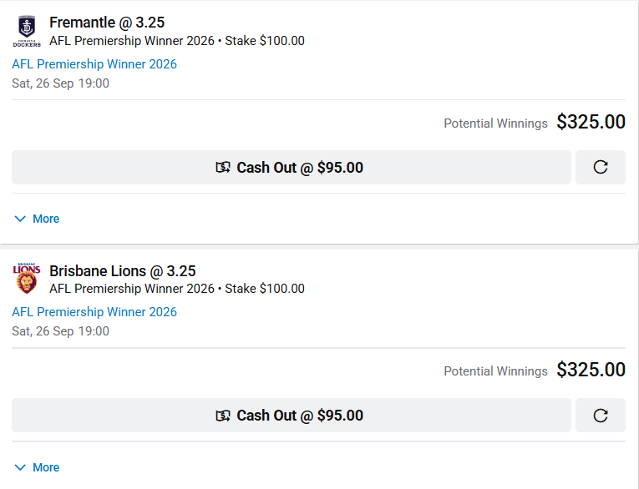Click the Fremantle Dockers team logo

coord(27,32)
